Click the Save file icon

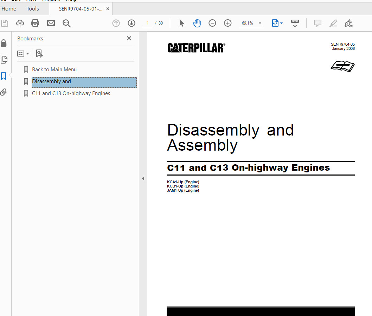pos(5,23)
